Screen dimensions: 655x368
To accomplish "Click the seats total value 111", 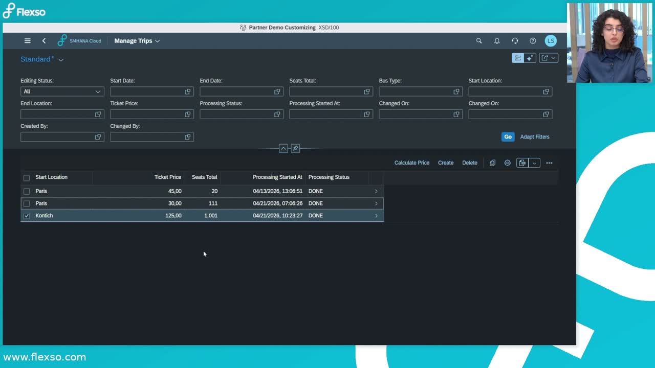I will (213, 203).
